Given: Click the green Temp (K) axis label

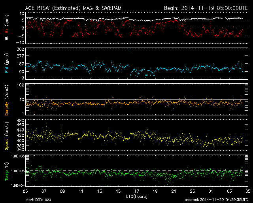Looking at the screenshot, I should (7, 171).
